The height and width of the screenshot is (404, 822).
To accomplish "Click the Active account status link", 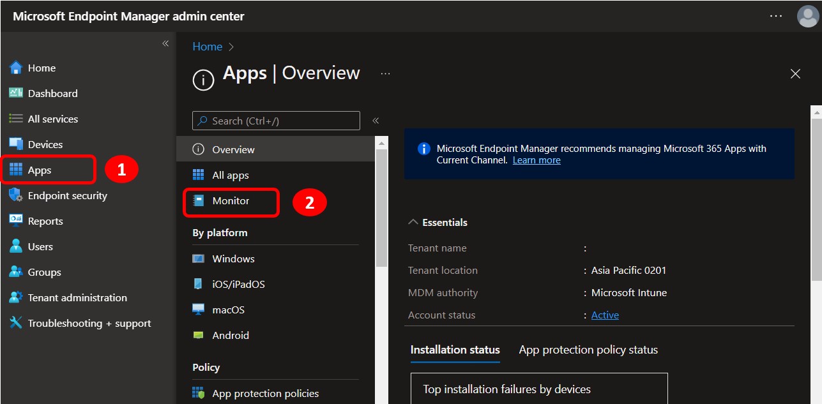I will (604, 315).
